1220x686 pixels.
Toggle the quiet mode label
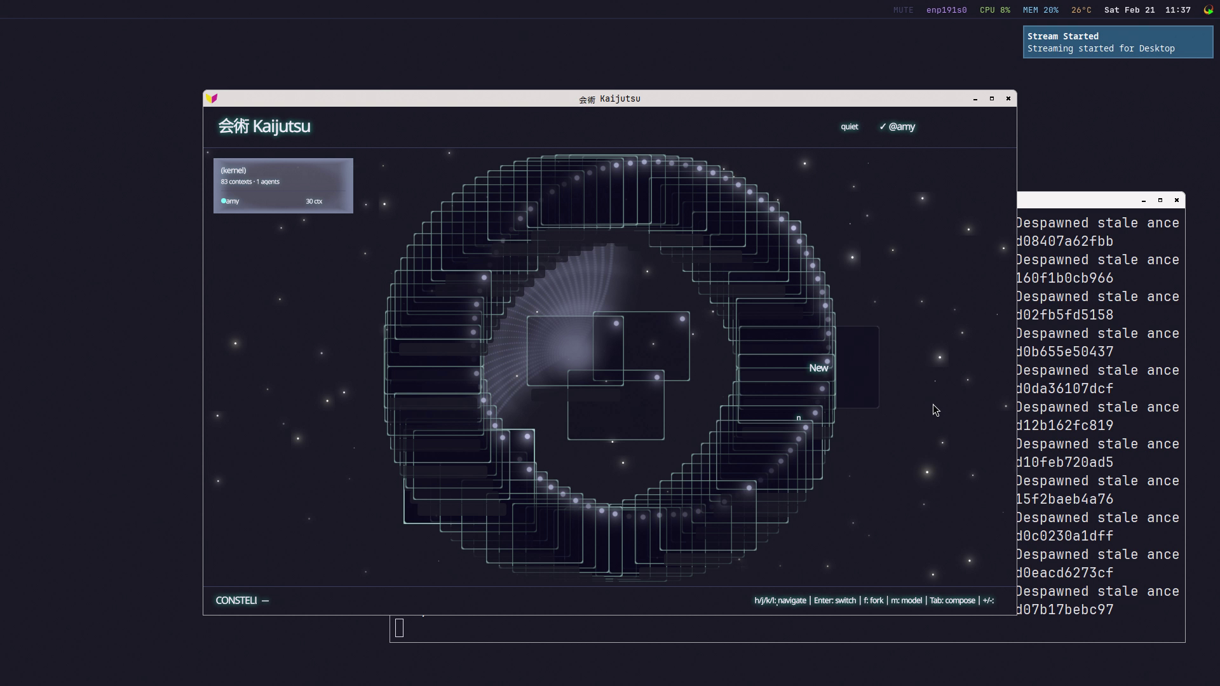point(849,126)
